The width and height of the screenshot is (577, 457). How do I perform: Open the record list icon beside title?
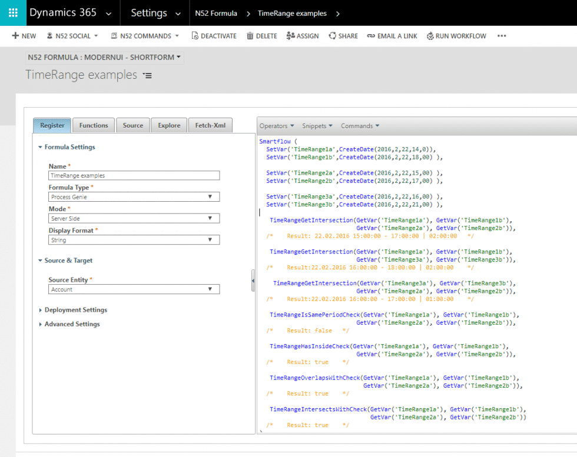(x=147, y=75)
